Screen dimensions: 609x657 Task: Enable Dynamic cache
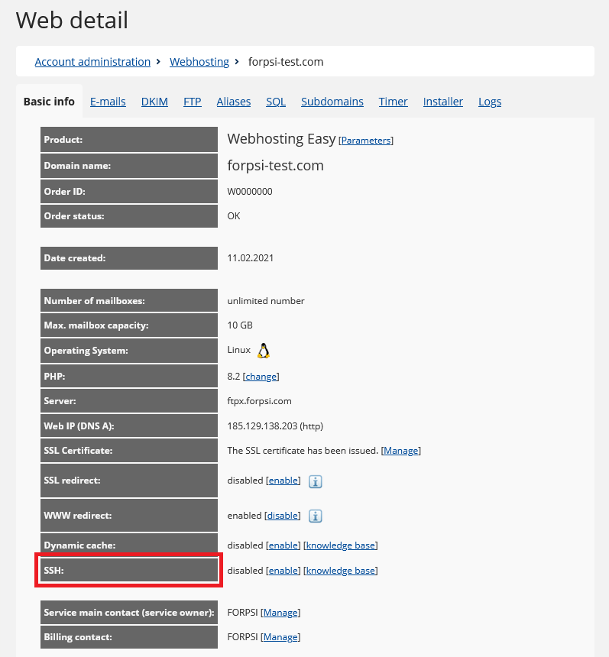[283, 545]
